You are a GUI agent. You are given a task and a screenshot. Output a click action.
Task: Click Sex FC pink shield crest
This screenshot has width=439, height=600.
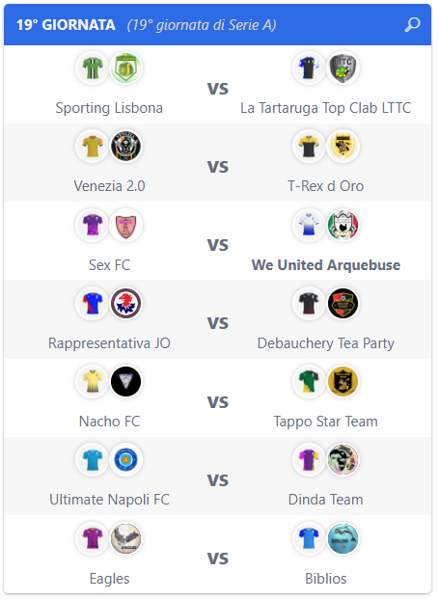tap(126, 225)
